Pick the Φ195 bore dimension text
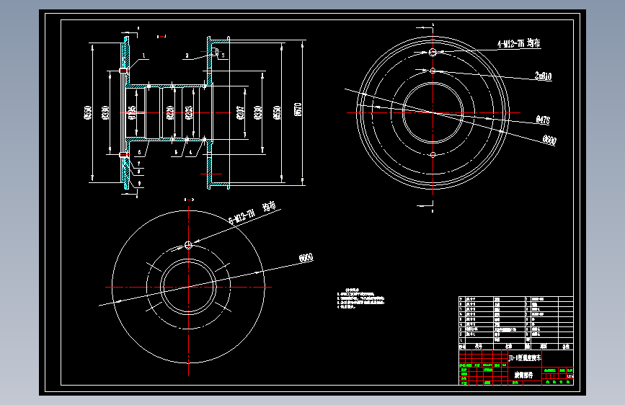 coord(132,113)
